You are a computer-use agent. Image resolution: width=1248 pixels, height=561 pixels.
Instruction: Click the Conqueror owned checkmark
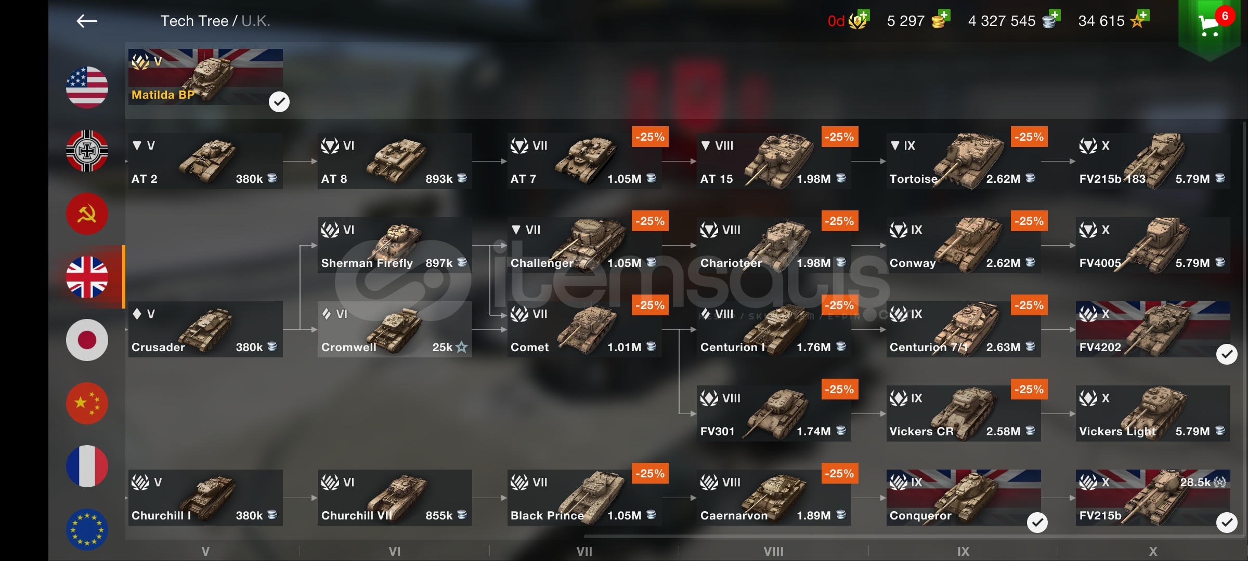pyautogui.click(x=1037, y=523)
